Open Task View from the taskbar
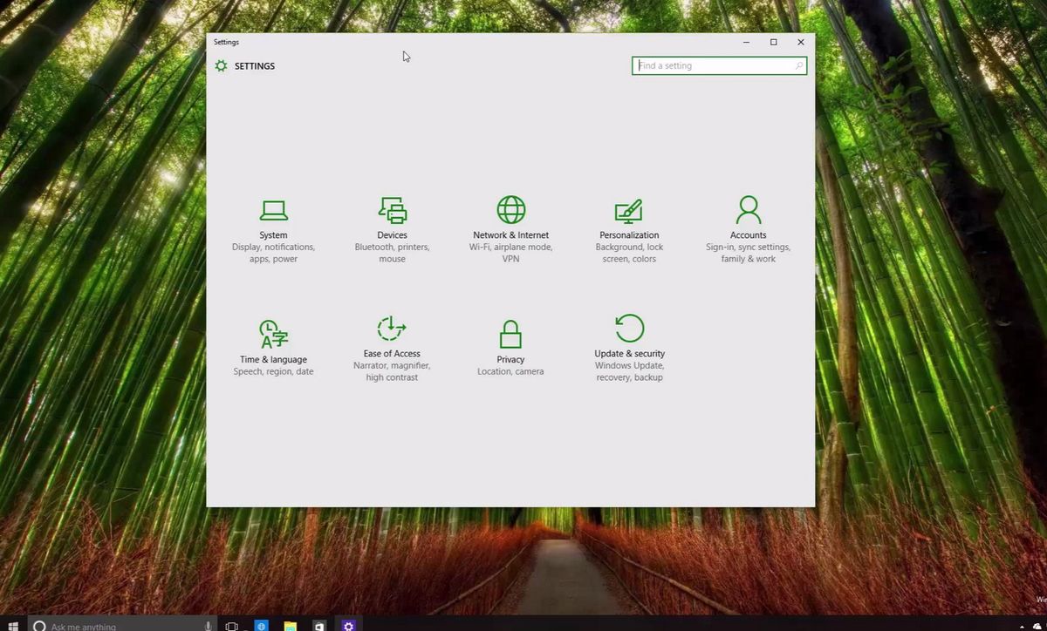The image size is (1047, 631). [x=231, y=625]
